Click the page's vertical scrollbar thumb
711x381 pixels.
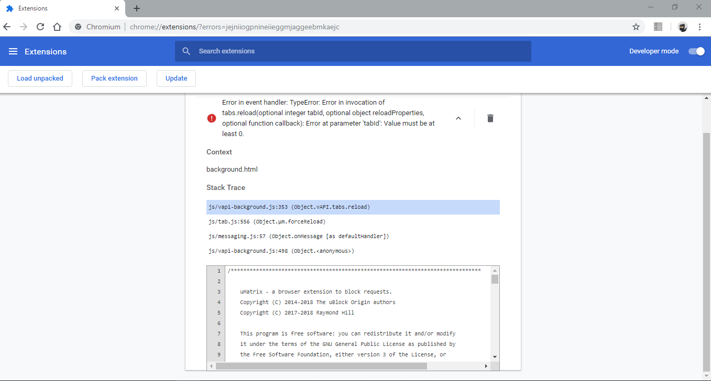[706, 251]
